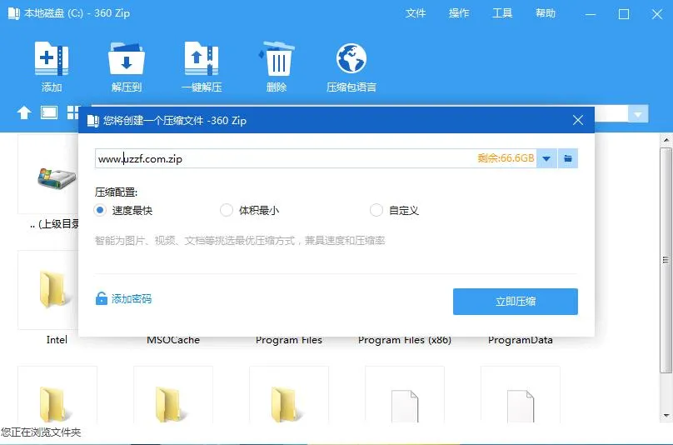Click the Program Files (x86) folder label

405,340
